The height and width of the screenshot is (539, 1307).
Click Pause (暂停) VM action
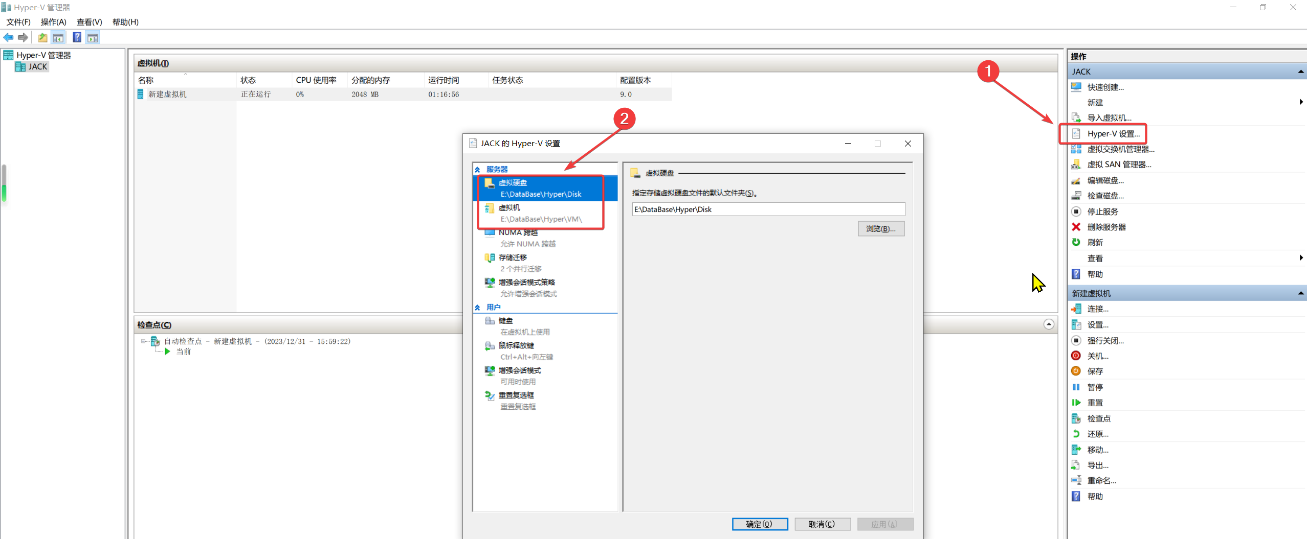click(x=1095, y=387)
